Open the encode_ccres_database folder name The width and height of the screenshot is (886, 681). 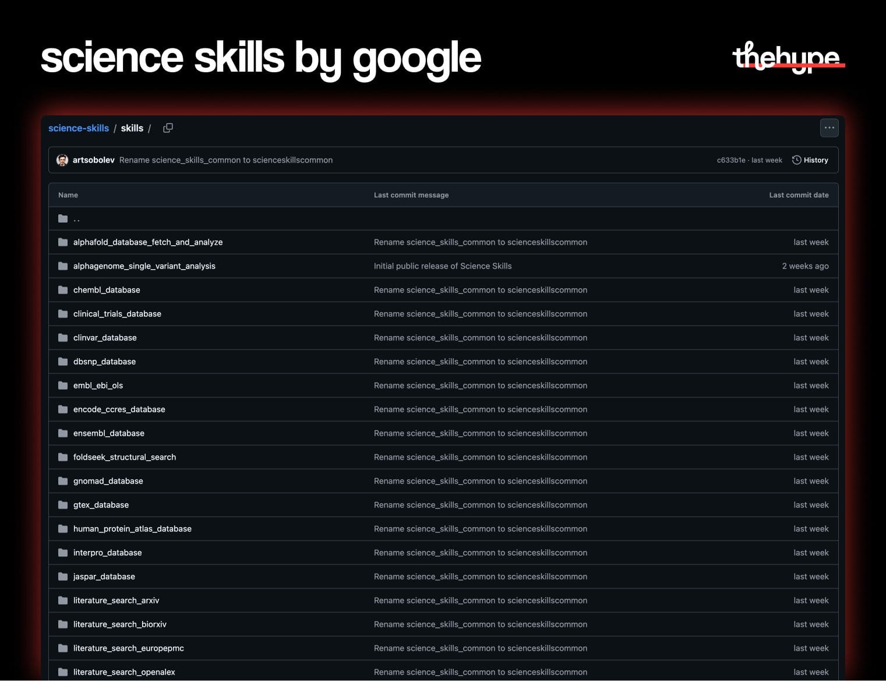pos(119,410)
